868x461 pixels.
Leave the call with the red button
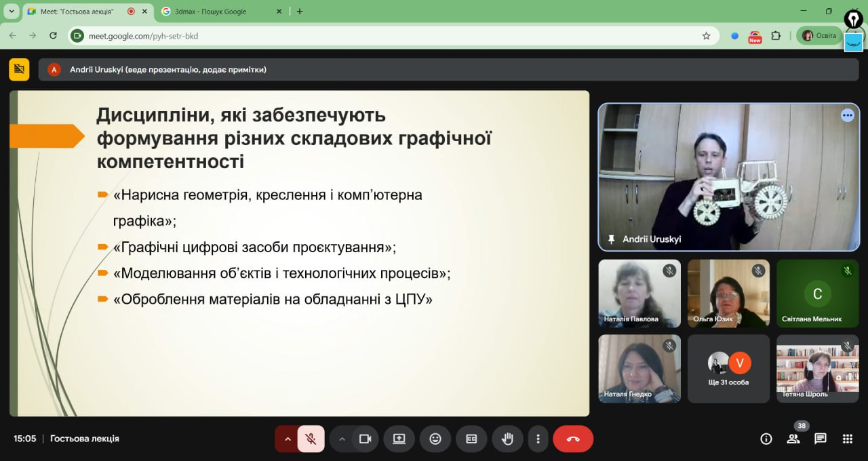[573, 439]
